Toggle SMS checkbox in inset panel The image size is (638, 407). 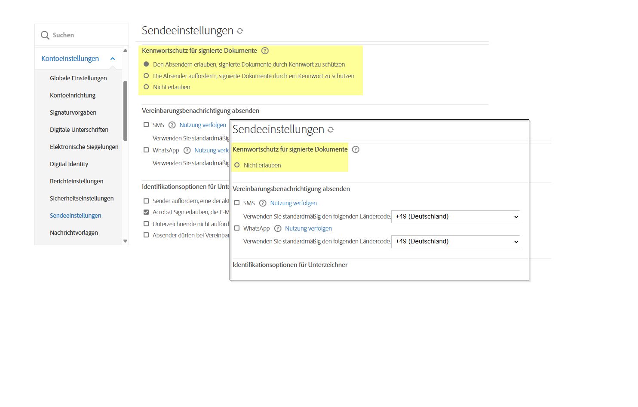pyautogui.click(x=237, y=203)
